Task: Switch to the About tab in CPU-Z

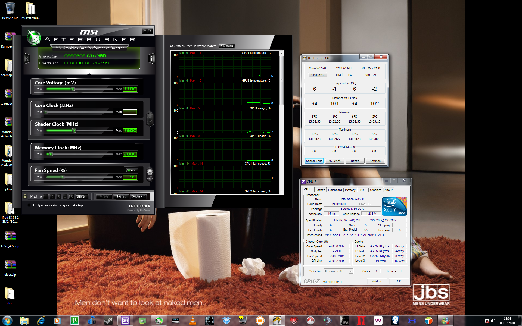Action: (389, 190)
